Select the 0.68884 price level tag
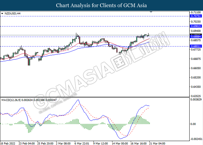This screenshot has width=203, height=145. 196,37
